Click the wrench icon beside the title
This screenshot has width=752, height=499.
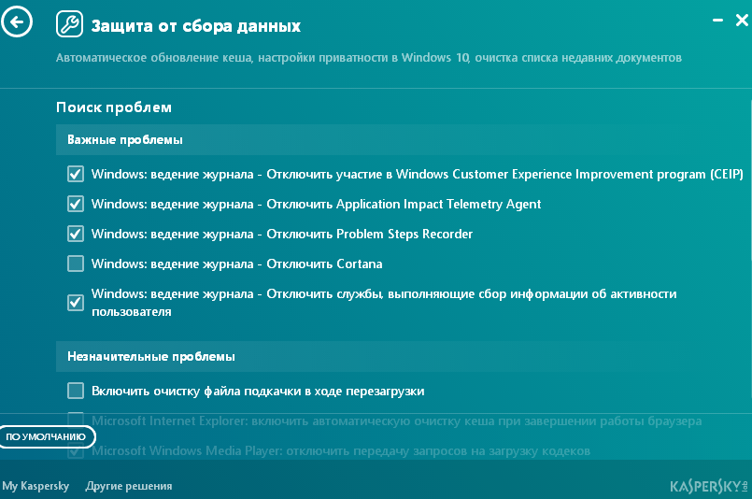pos(69,24)
